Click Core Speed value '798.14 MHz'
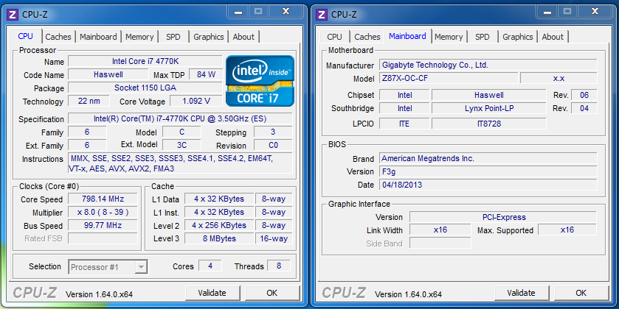 (x=103, y=199)
